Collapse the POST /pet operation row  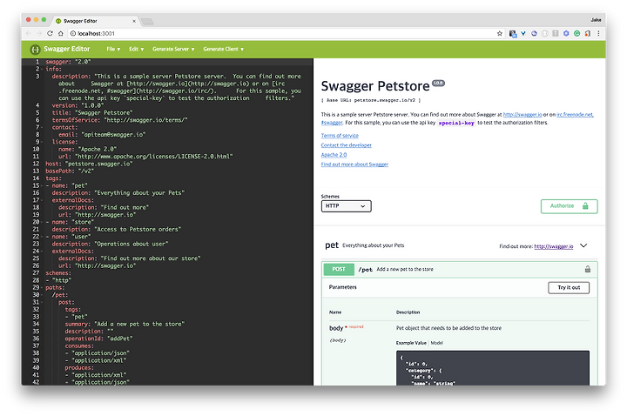pos(459,269)
